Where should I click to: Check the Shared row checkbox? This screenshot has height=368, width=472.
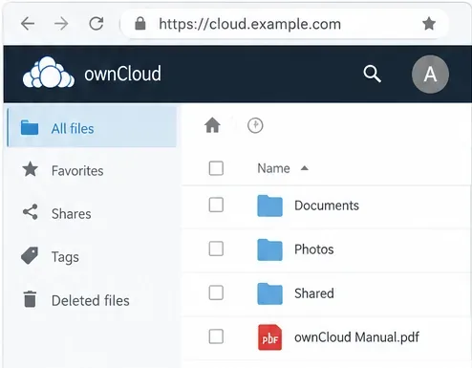(x=216, y=292)
